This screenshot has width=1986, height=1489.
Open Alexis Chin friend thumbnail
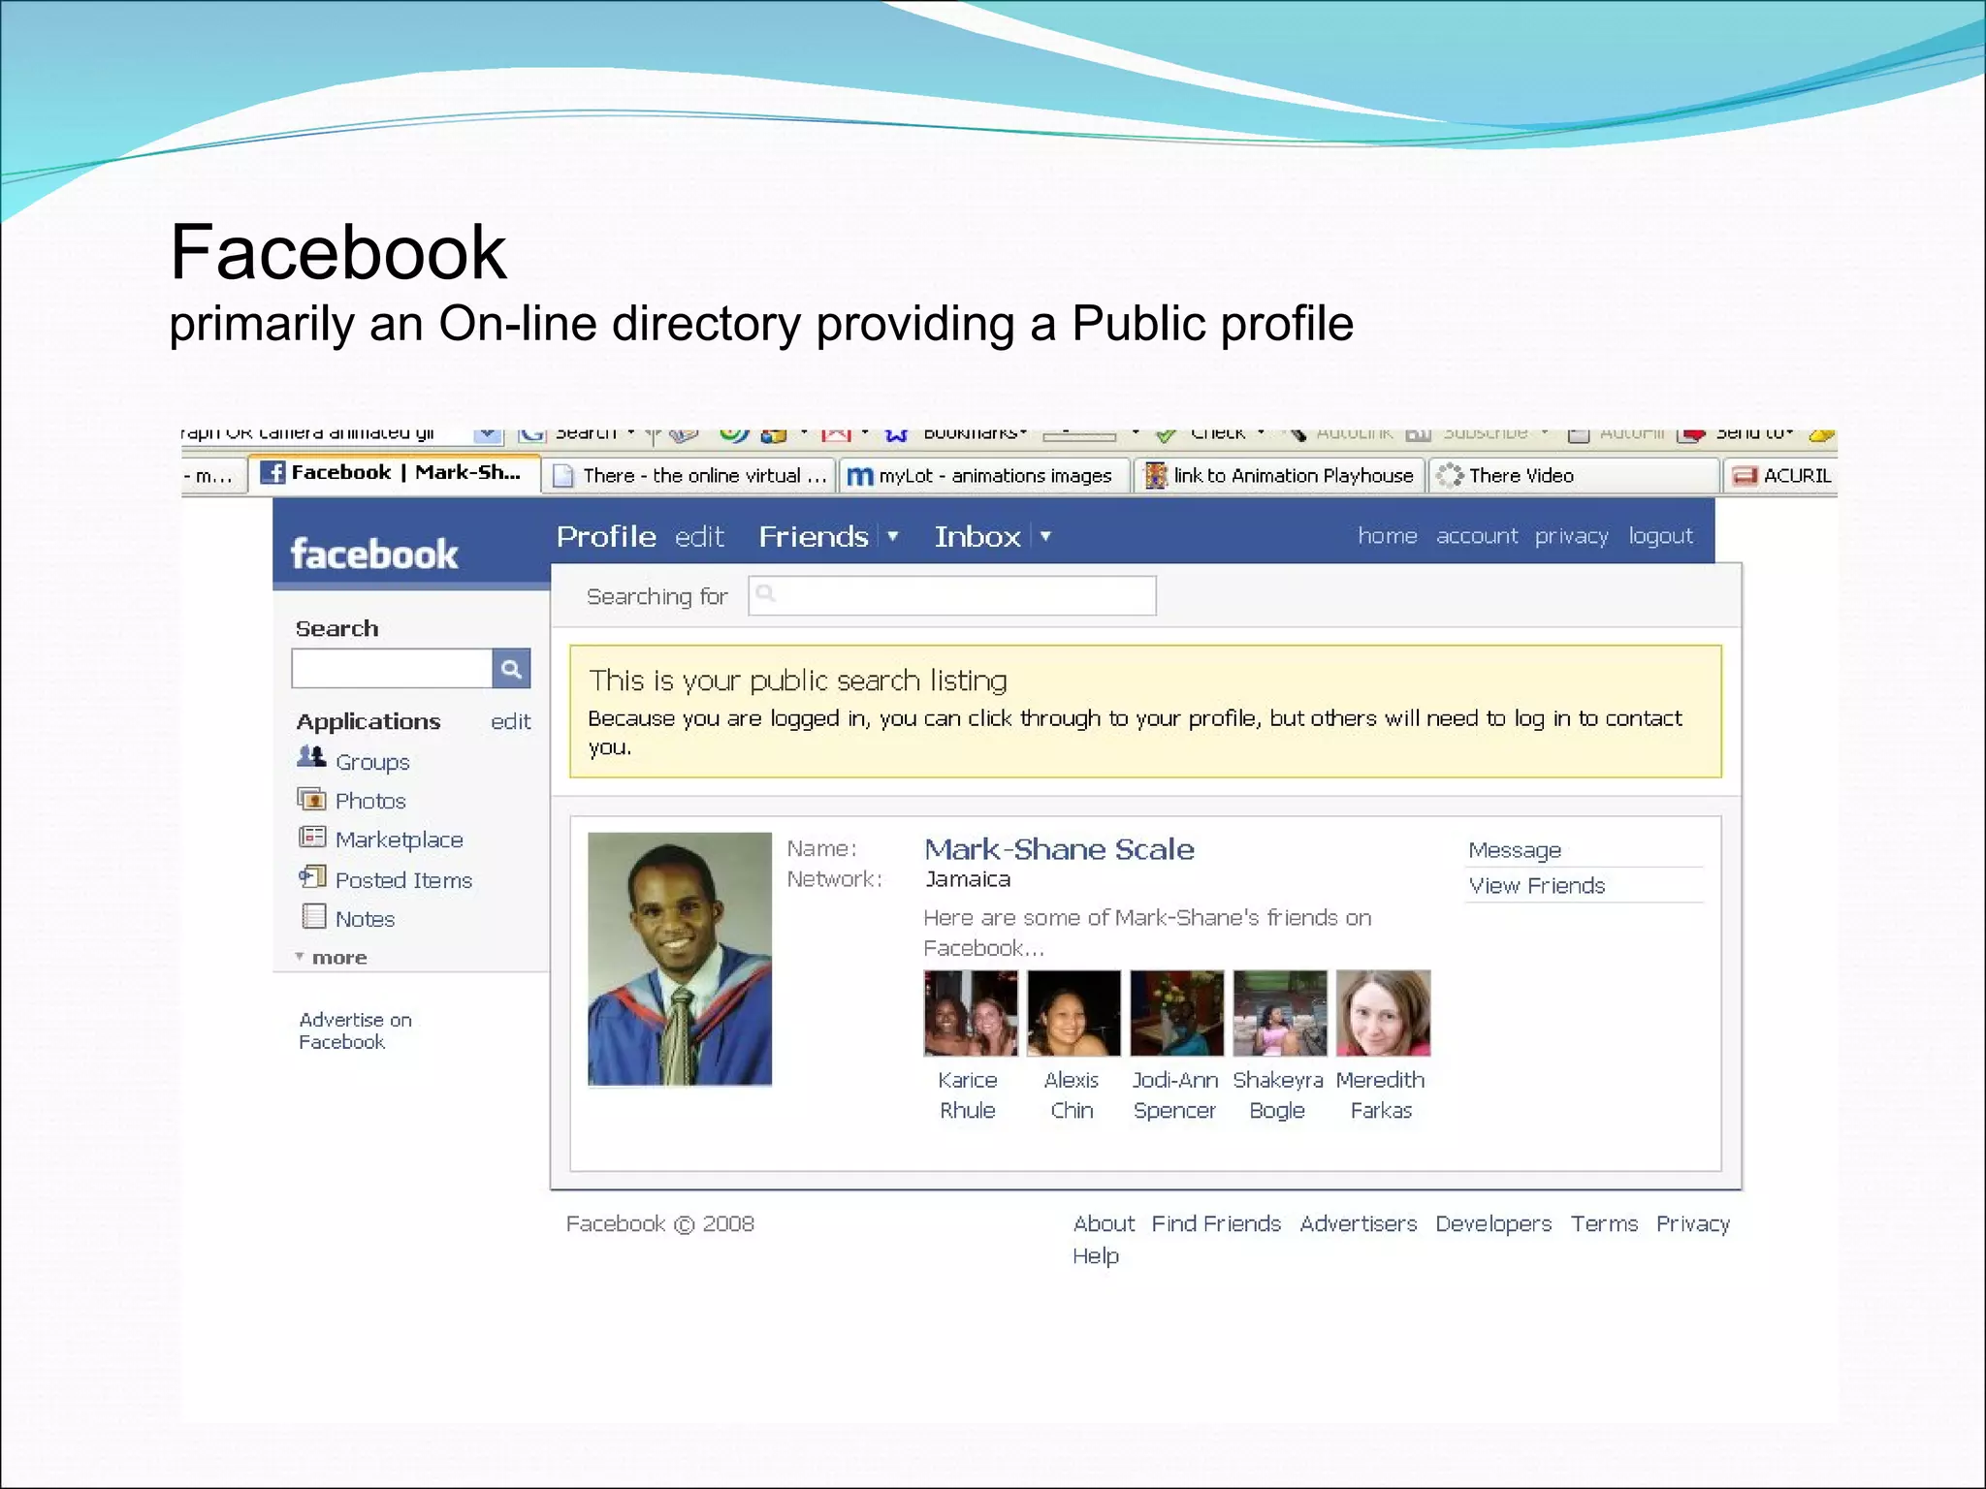click(x=1073, y=1013)
